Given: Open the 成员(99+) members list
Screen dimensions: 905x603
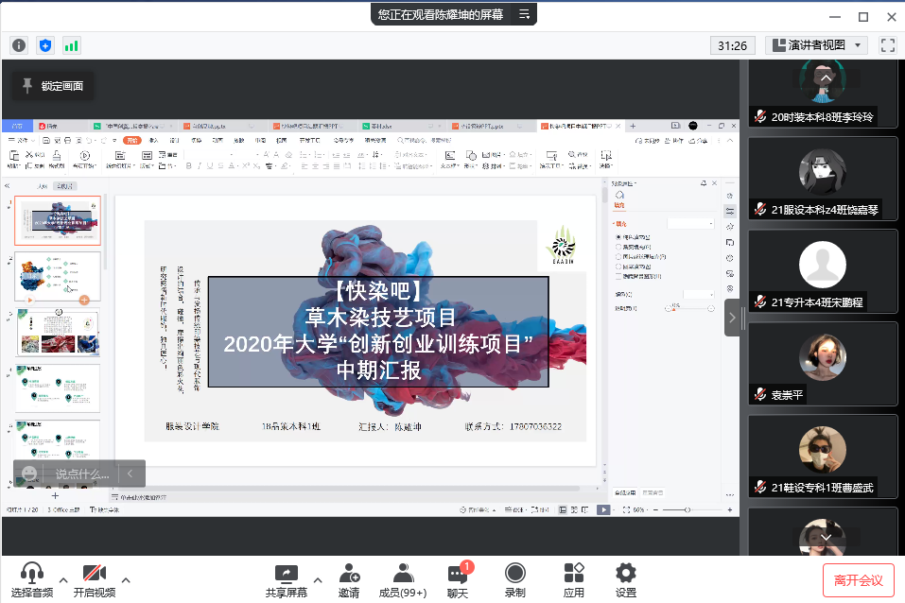Looking at the screenshot, I should click(403, 578).
